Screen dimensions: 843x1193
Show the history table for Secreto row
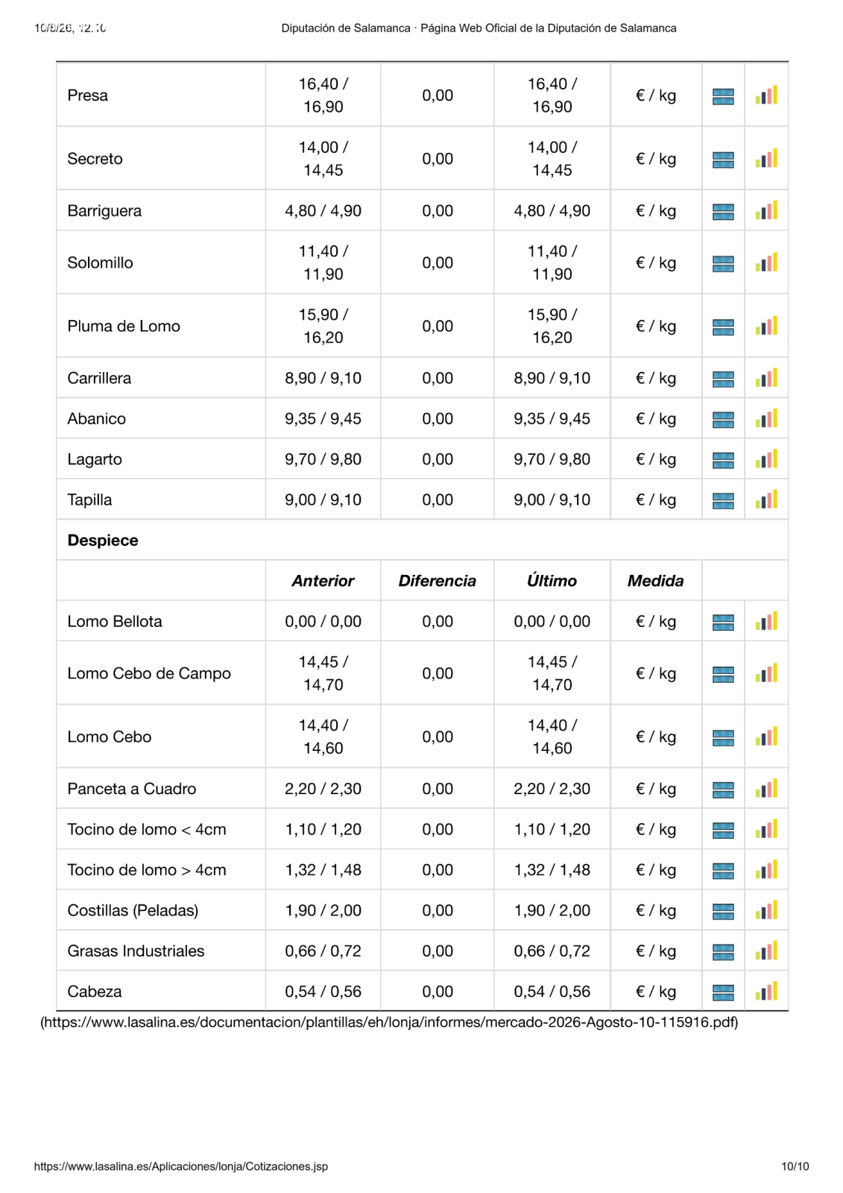[723, 160]
